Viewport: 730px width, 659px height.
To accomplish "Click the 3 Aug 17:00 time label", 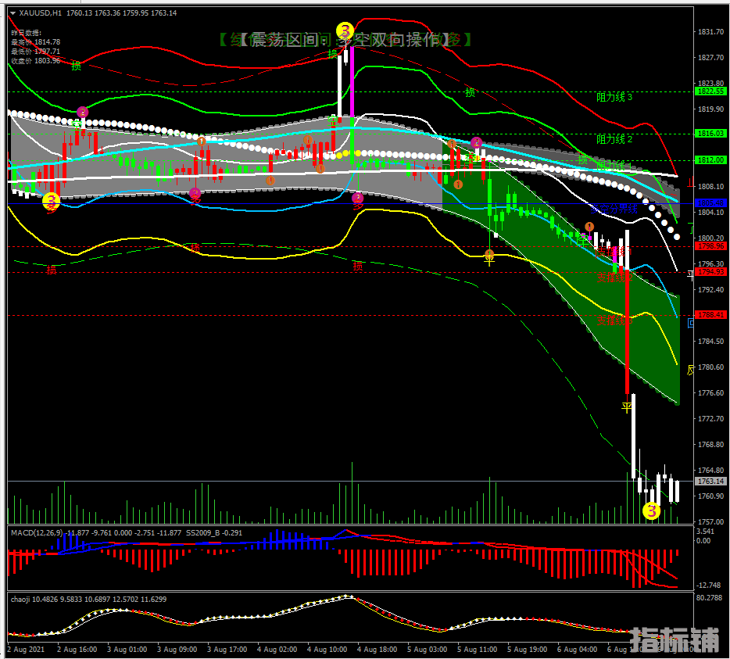I will pos(227,649).
